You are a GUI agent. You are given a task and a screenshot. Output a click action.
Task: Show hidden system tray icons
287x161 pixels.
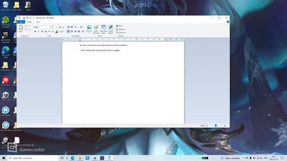(x=244, y=158)
